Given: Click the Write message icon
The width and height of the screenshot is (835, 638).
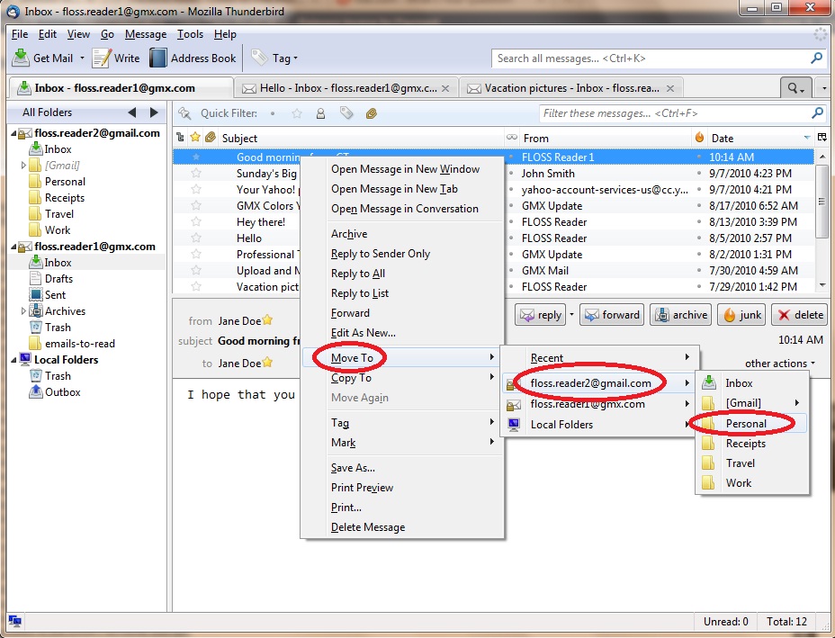Looking at the screenshot, I should pyautogui.click(x=116, y=58).
